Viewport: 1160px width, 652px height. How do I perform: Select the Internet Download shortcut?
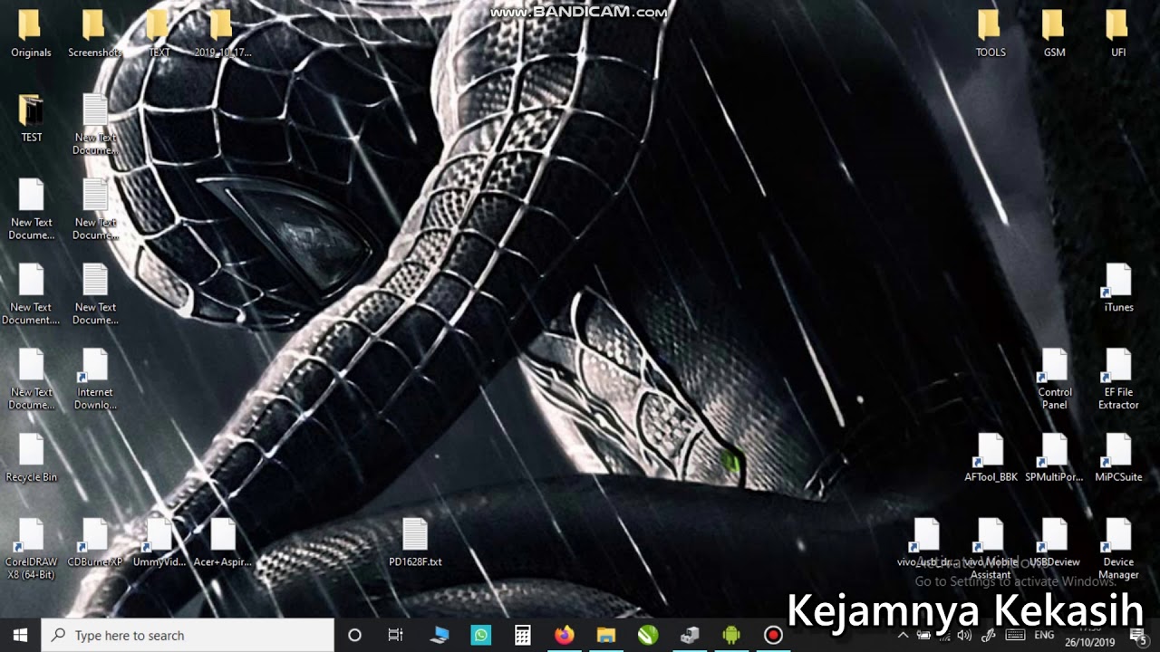(x=94, y=380)
